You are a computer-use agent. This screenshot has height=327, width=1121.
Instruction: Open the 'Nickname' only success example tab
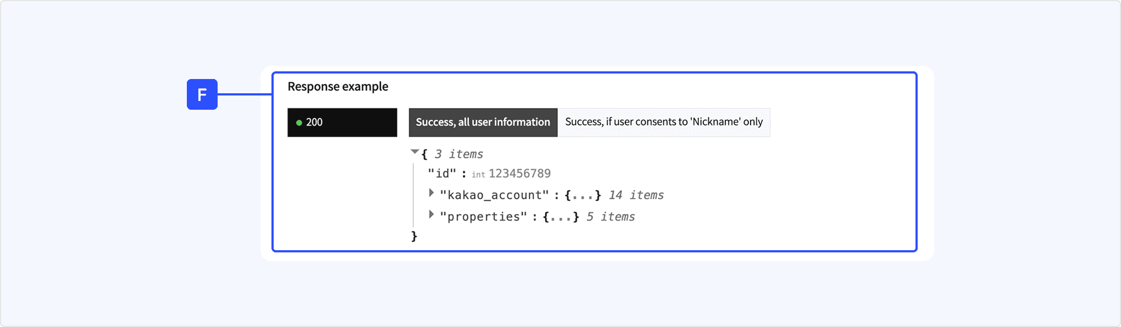[663, 122]
